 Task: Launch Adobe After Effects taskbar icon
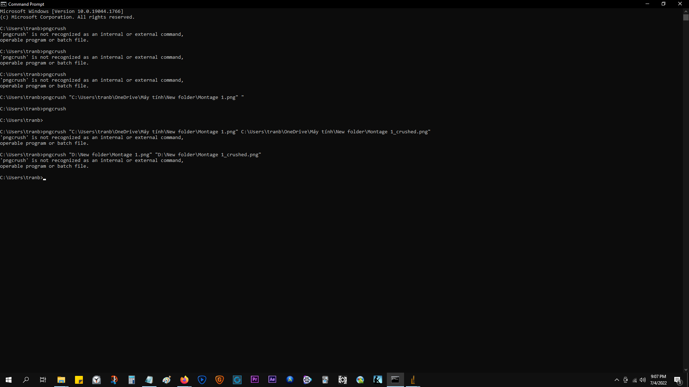(x=272, y=379)
